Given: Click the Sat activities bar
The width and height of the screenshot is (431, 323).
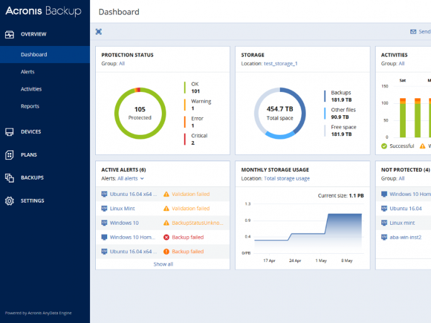Looking at the screenshot, I should (x=403, y=118).
